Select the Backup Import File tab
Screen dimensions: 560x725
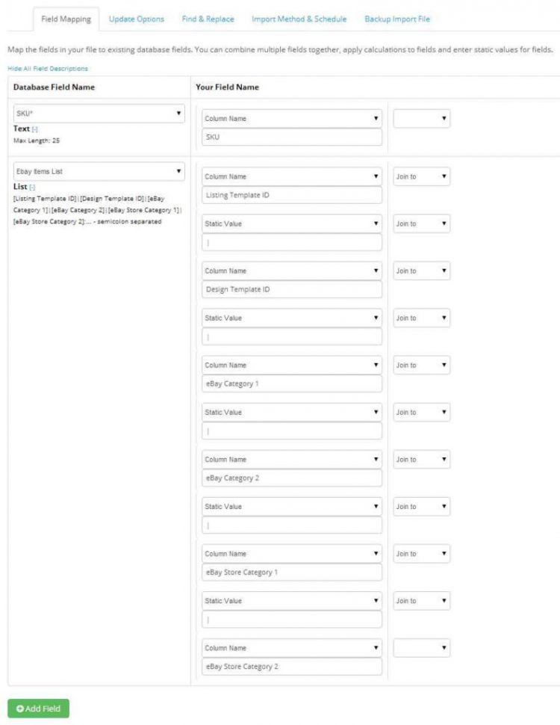396,19
